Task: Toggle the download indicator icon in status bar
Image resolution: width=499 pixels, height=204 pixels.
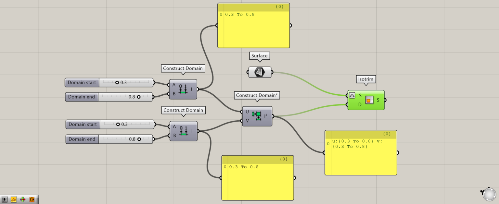Action: [5, 199]
